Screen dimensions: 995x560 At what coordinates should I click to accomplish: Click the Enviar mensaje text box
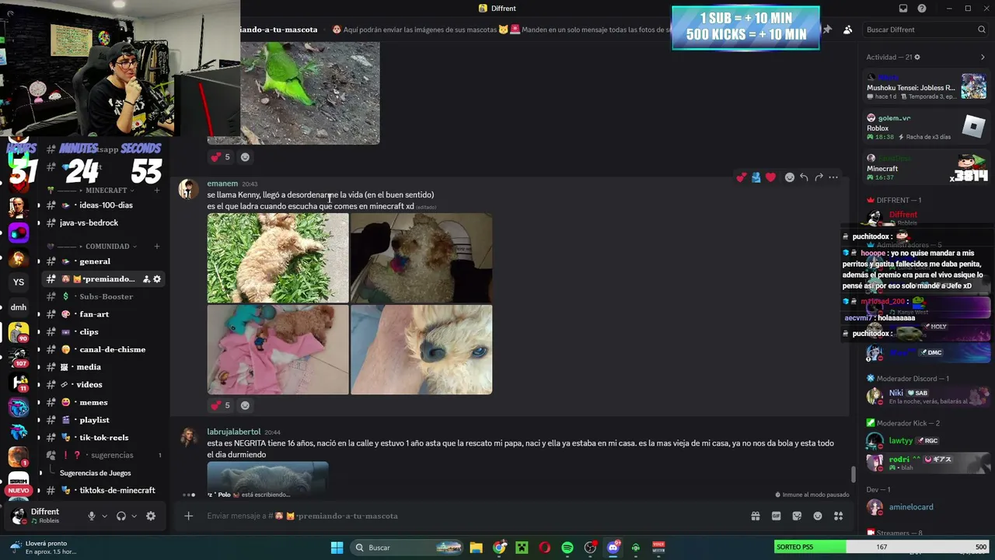474,516
